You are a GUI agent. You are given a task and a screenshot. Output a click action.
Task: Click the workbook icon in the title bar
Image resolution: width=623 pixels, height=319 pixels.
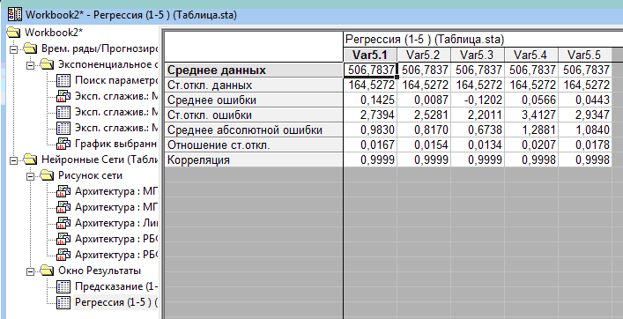15,15
